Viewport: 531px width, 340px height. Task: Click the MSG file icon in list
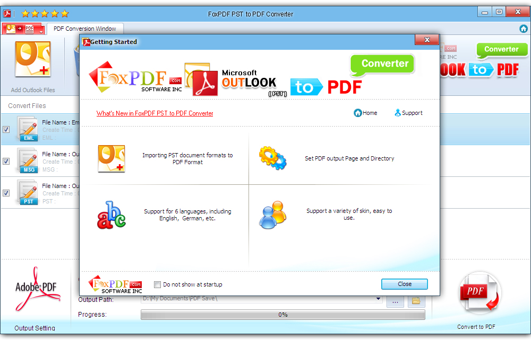[28, 160]
